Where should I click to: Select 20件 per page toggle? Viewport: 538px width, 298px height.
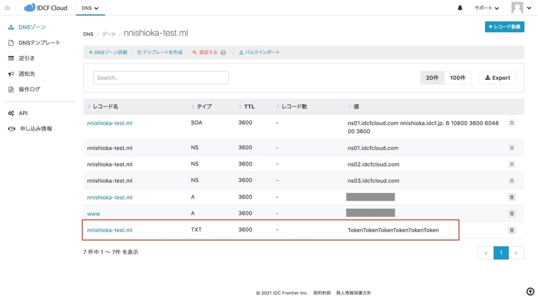(432, 78)
